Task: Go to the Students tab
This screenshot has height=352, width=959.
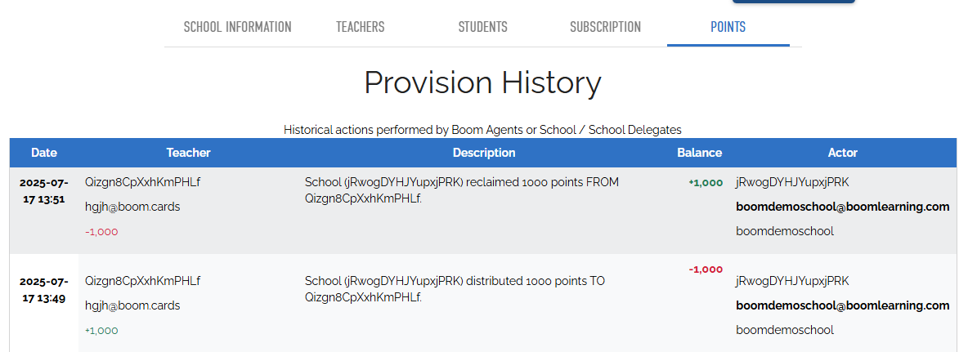Action: [x=482, y=27]
